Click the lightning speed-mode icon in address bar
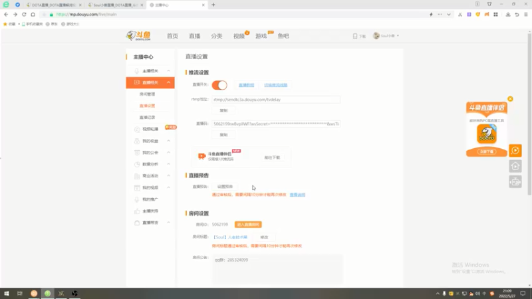 point(431,15)
